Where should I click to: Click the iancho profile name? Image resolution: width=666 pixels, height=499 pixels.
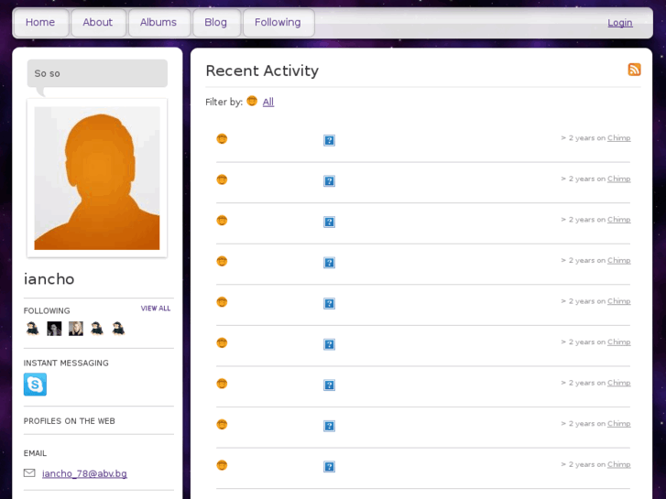pyautogui.click(x=49, y=279)
